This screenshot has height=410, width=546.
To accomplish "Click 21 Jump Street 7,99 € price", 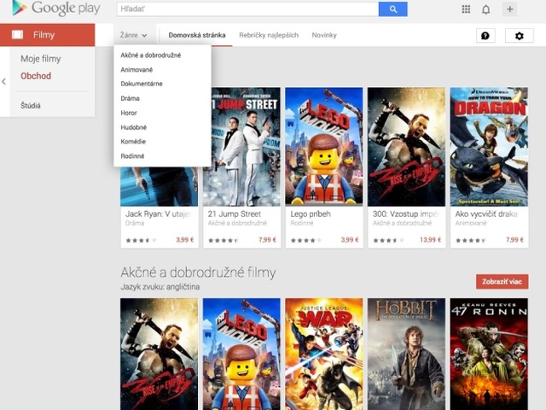I will [267, 240].
